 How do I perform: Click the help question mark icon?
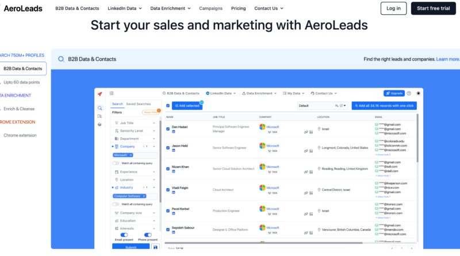[409, 93]
